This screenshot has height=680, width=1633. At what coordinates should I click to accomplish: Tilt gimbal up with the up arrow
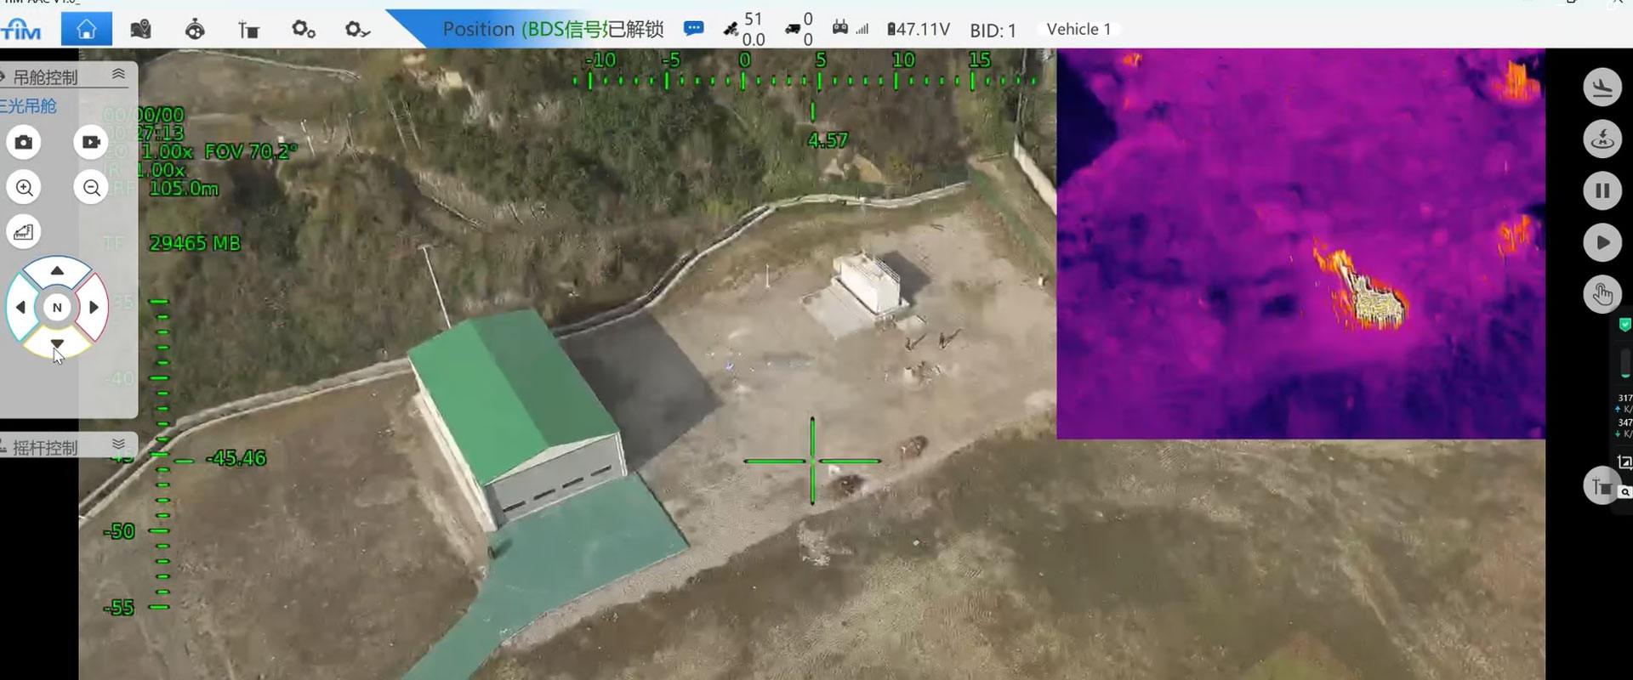tap(57, 271)
